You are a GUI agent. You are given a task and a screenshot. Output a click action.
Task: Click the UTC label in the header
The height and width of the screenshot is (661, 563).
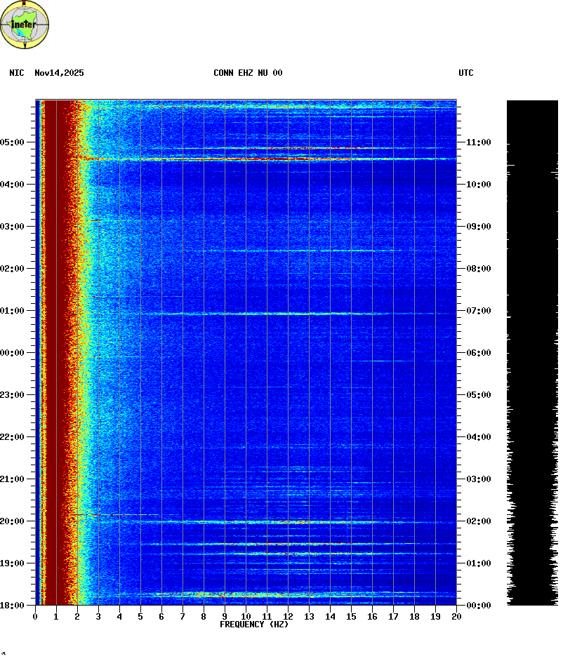pyautogui.click(x=465, y=73)
